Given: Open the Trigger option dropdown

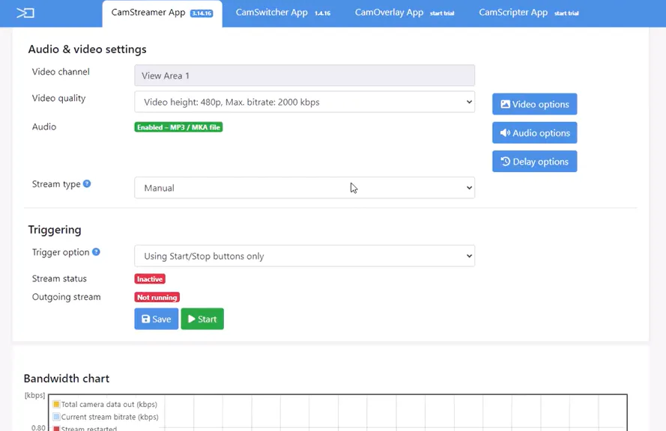Looking at the screenshot, I should click(305, 256).
